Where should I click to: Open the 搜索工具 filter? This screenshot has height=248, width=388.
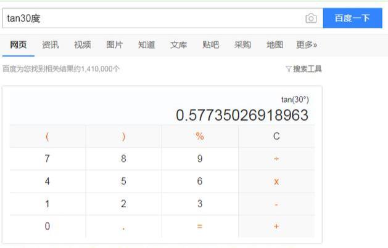pyautogui.click(x=303, y=69)
